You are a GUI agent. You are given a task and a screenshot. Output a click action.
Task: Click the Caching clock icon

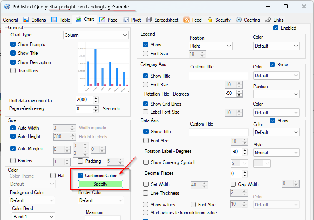coord(239,20)
